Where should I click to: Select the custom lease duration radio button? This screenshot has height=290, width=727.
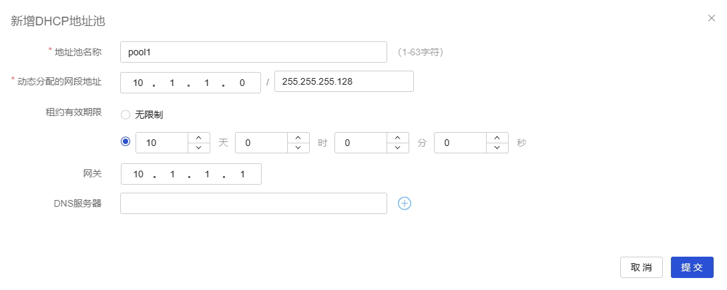126,142
